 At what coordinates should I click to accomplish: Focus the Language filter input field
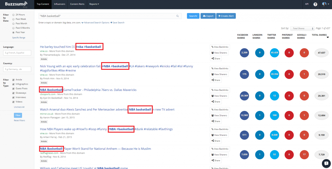[17, 53]
